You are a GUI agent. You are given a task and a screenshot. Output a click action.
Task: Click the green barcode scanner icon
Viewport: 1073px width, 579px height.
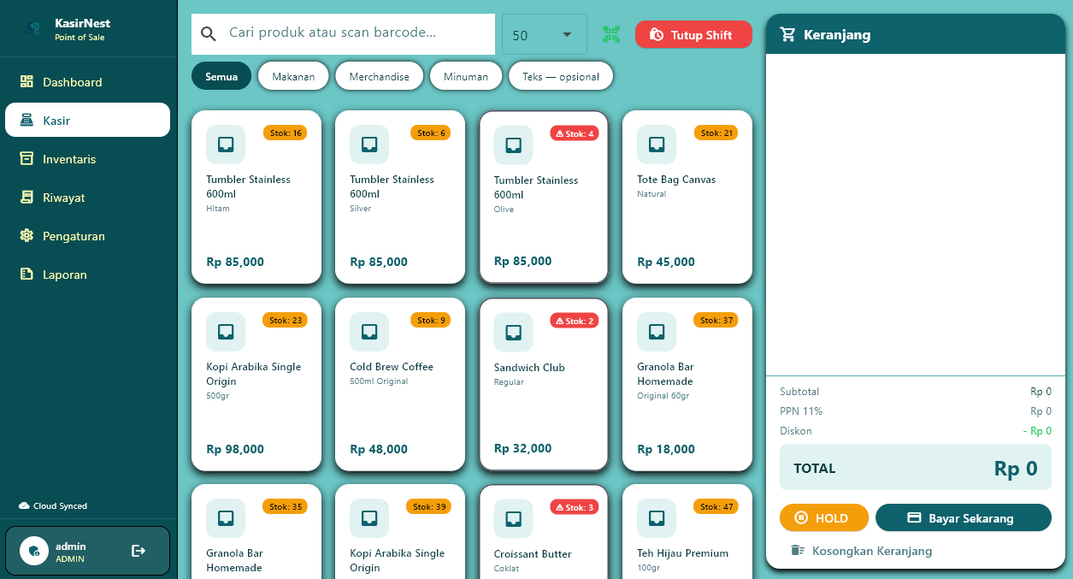[x=611, y=34]
